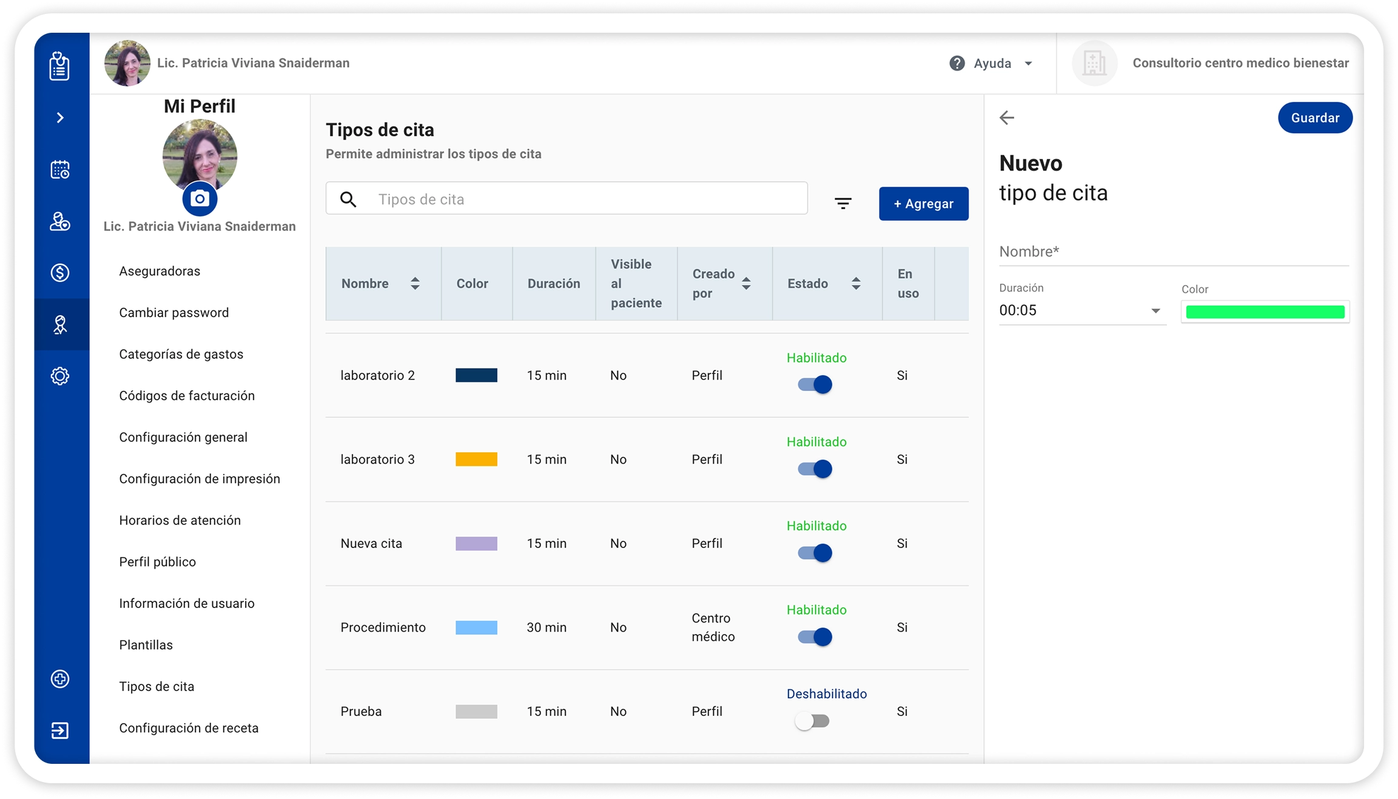The image size is (1398, 799).
Task: Open Horarios de atención menu item
Action: click(x=180, y=521)
